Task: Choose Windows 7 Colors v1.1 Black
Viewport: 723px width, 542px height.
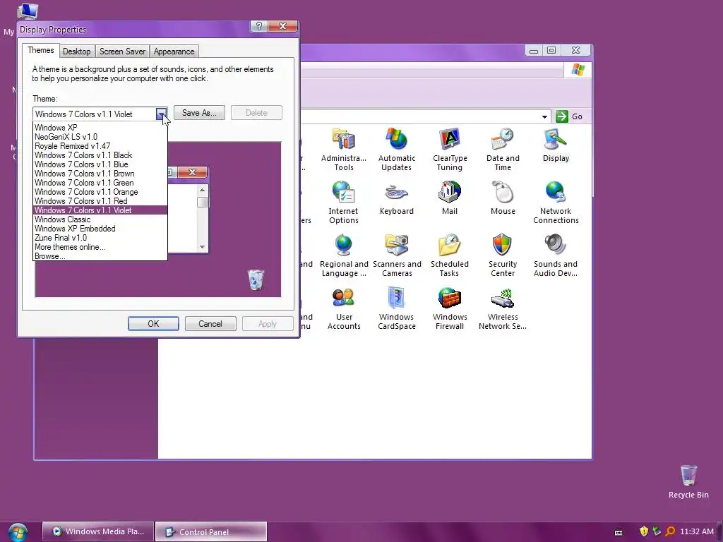Action: point(100,155)
